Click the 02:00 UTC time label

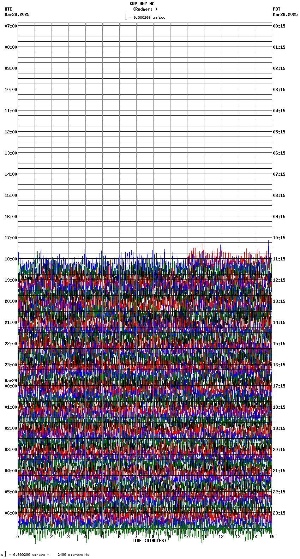(x=11, y=428)
